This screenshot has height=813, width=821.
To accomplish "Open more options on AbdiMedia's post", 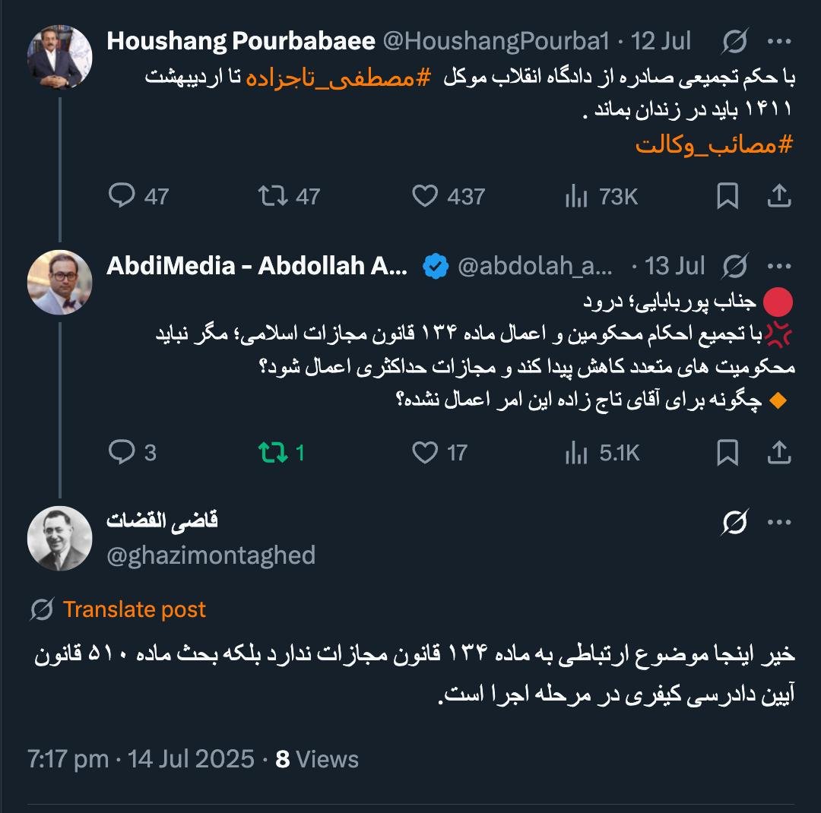I will 779,266.
